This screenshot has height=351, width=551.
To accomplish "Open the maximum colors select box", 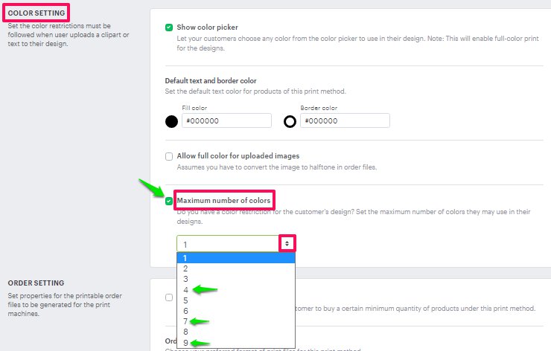I will tap(235, 244).
